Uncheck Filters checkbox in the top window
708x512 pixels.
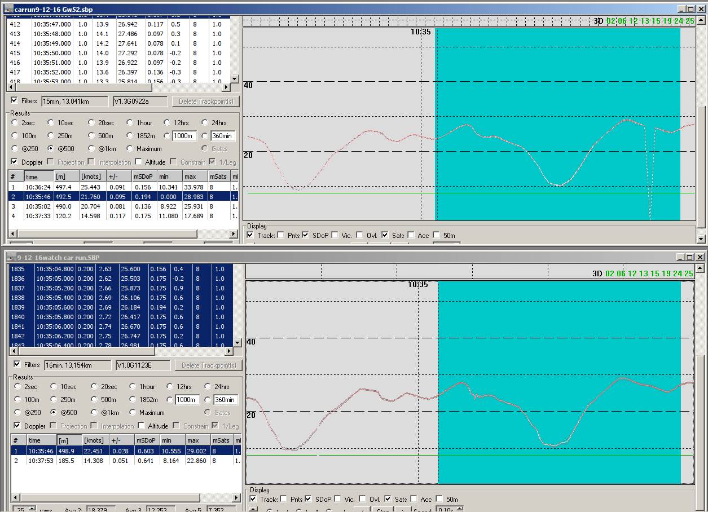click(15, 101)
